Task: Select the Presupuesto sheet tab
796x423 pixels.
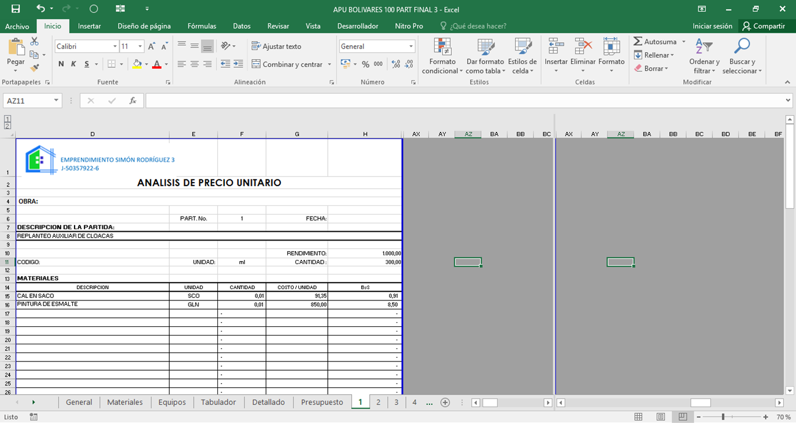Action: (322, 402)
